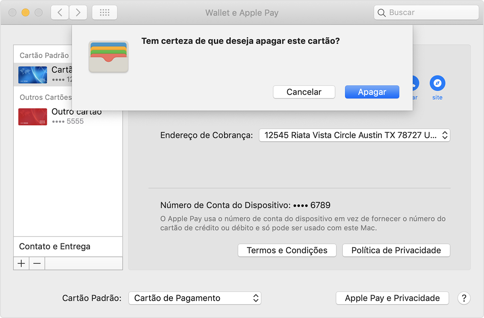Open the Endereço de Cobrança dropdown
This screenshot has width=484, height=318.
tap(355, 135)
